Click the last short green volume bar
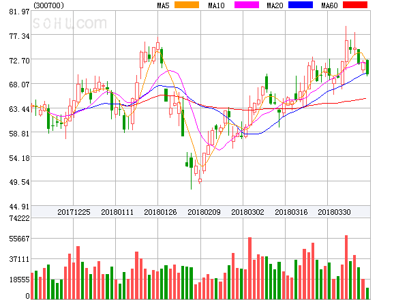 coord(367,293)
